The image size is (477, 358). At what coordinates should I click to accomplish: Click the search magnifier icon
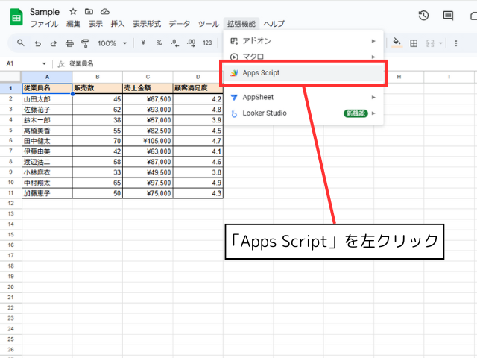click(x=20, y=43)
